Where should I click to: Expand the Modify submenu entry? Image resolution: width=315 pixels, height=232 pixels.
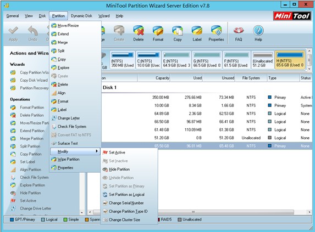click(75, 151)
